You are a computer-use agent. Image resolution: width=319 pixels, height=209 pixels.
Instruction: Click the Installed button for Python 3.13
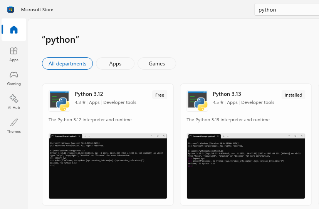pos(293,95)
